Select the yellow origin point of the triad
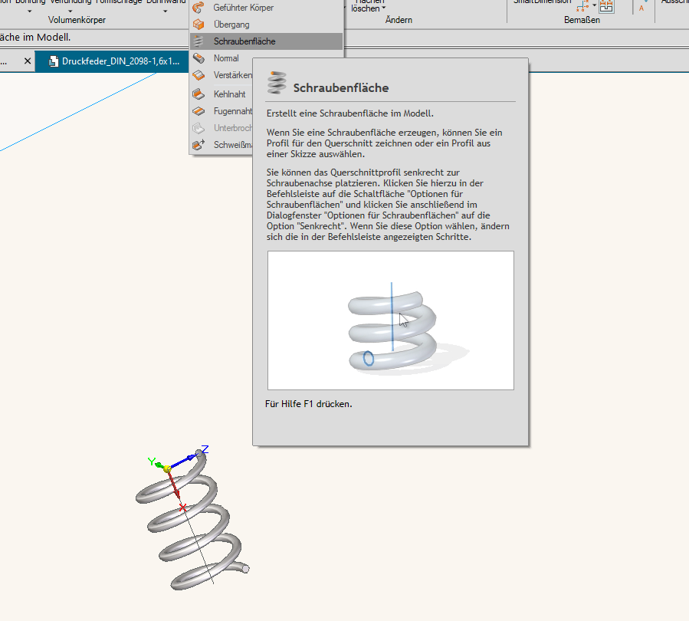The image size is (689, 621). pos(167,469)
